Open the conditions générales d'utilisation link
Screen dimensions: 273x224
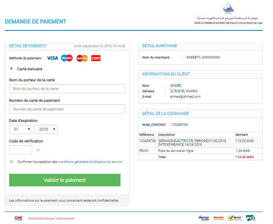[90, 162]
